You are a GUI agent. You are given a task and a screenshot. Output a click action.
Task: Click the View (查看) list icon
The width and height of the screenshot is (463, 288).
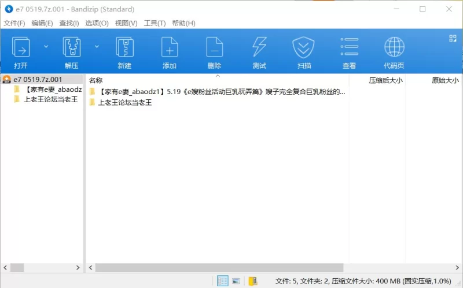pos(350,47)
